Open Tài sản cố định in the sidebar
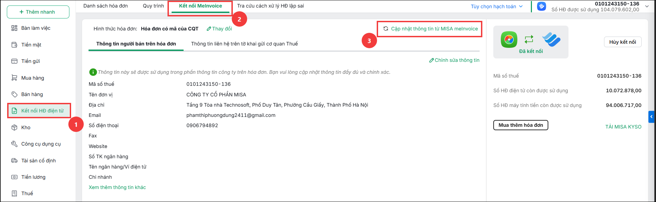 (x=38, y=161)
